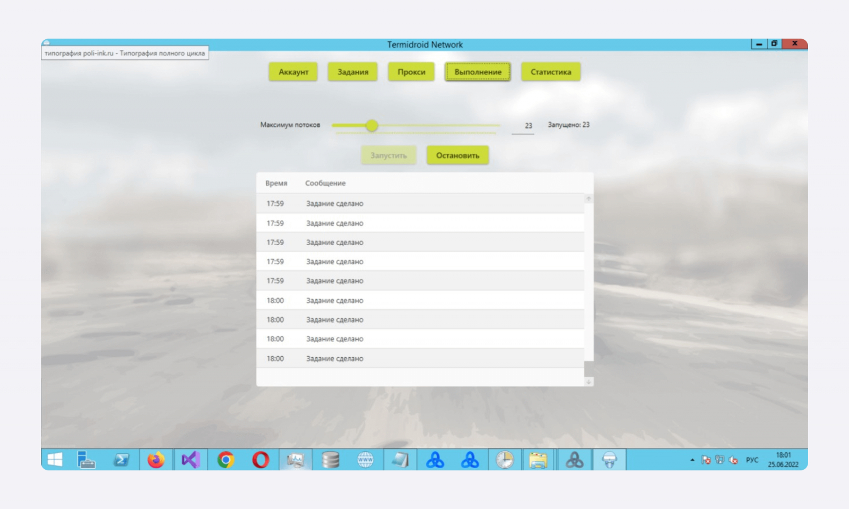Click the Остановить button
The image size is (849, 509).
[x=457, y=156]
